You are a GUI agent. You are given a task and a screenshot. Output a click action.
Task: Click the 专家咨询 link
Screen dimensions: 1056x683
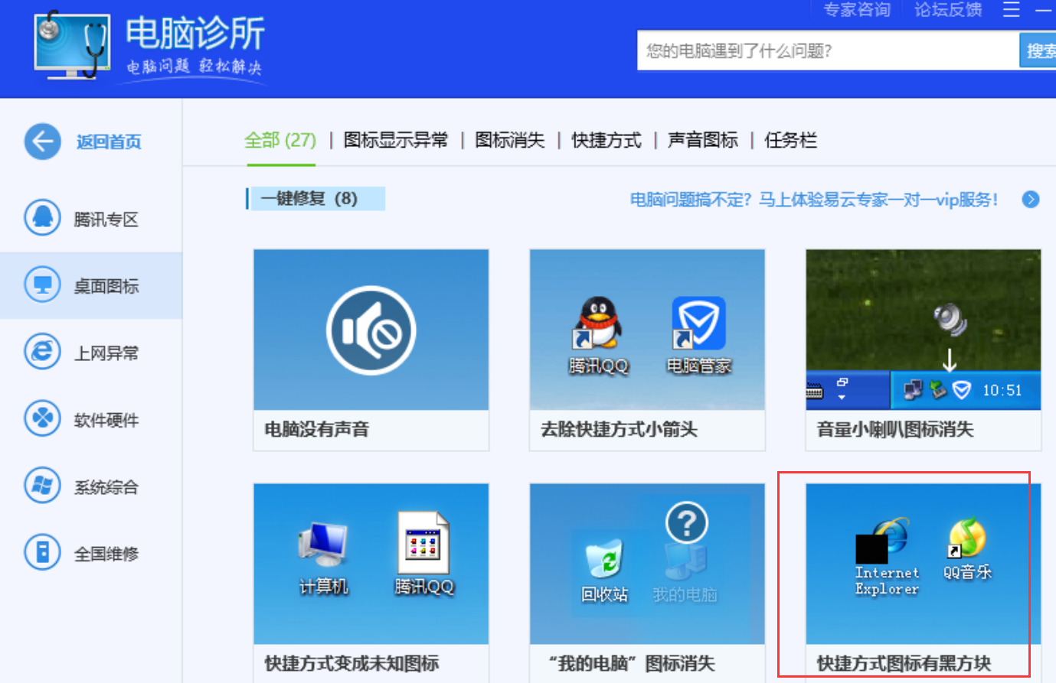pos(856,11)
